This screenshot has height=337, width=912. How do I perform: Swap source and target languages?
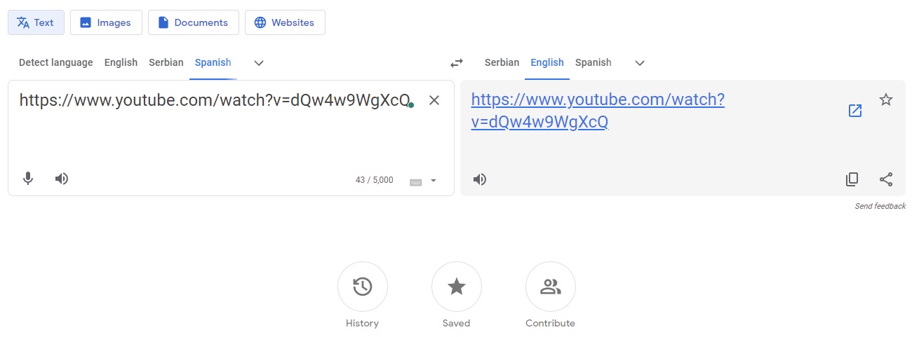[457, 63]
